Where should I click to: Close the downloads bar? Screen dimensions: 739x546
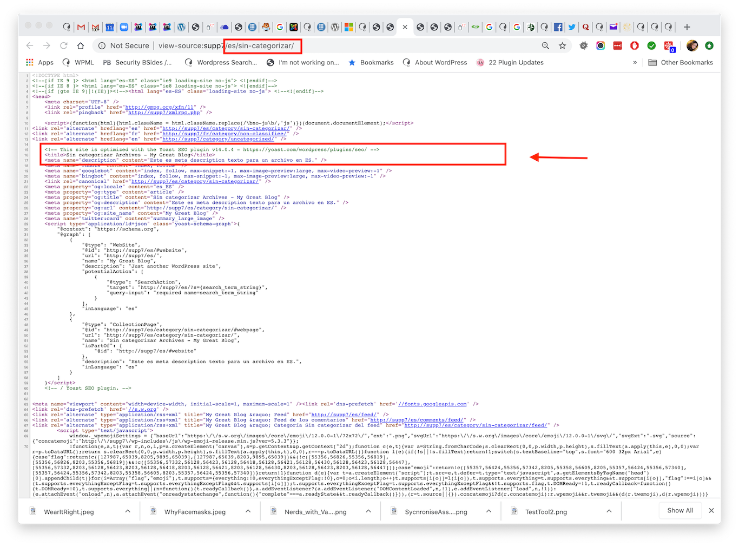click(711, 511)
